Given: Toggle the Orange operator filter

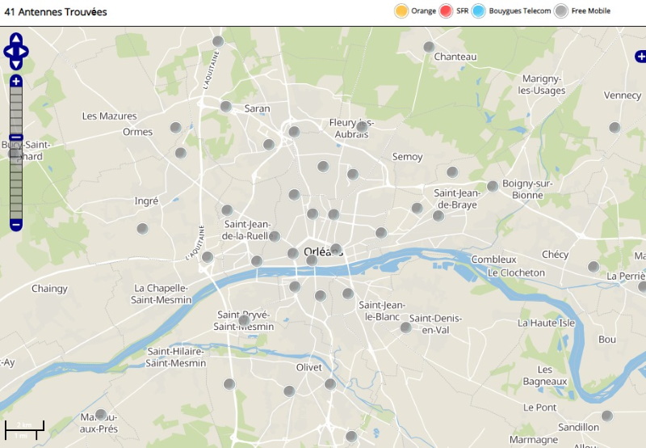Looking at the screenshot, I should [x=401, y=11].
